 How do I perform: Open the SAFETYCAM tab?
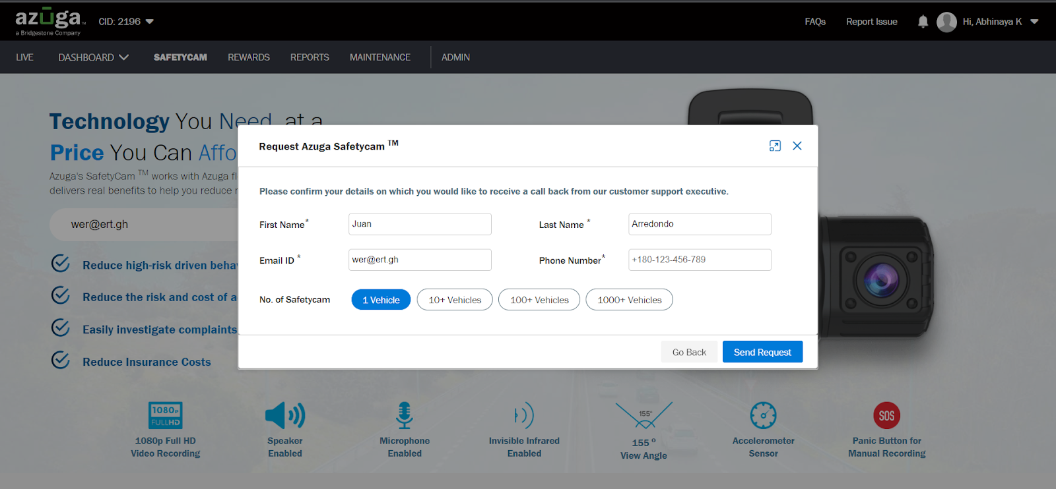pos(180,57)
